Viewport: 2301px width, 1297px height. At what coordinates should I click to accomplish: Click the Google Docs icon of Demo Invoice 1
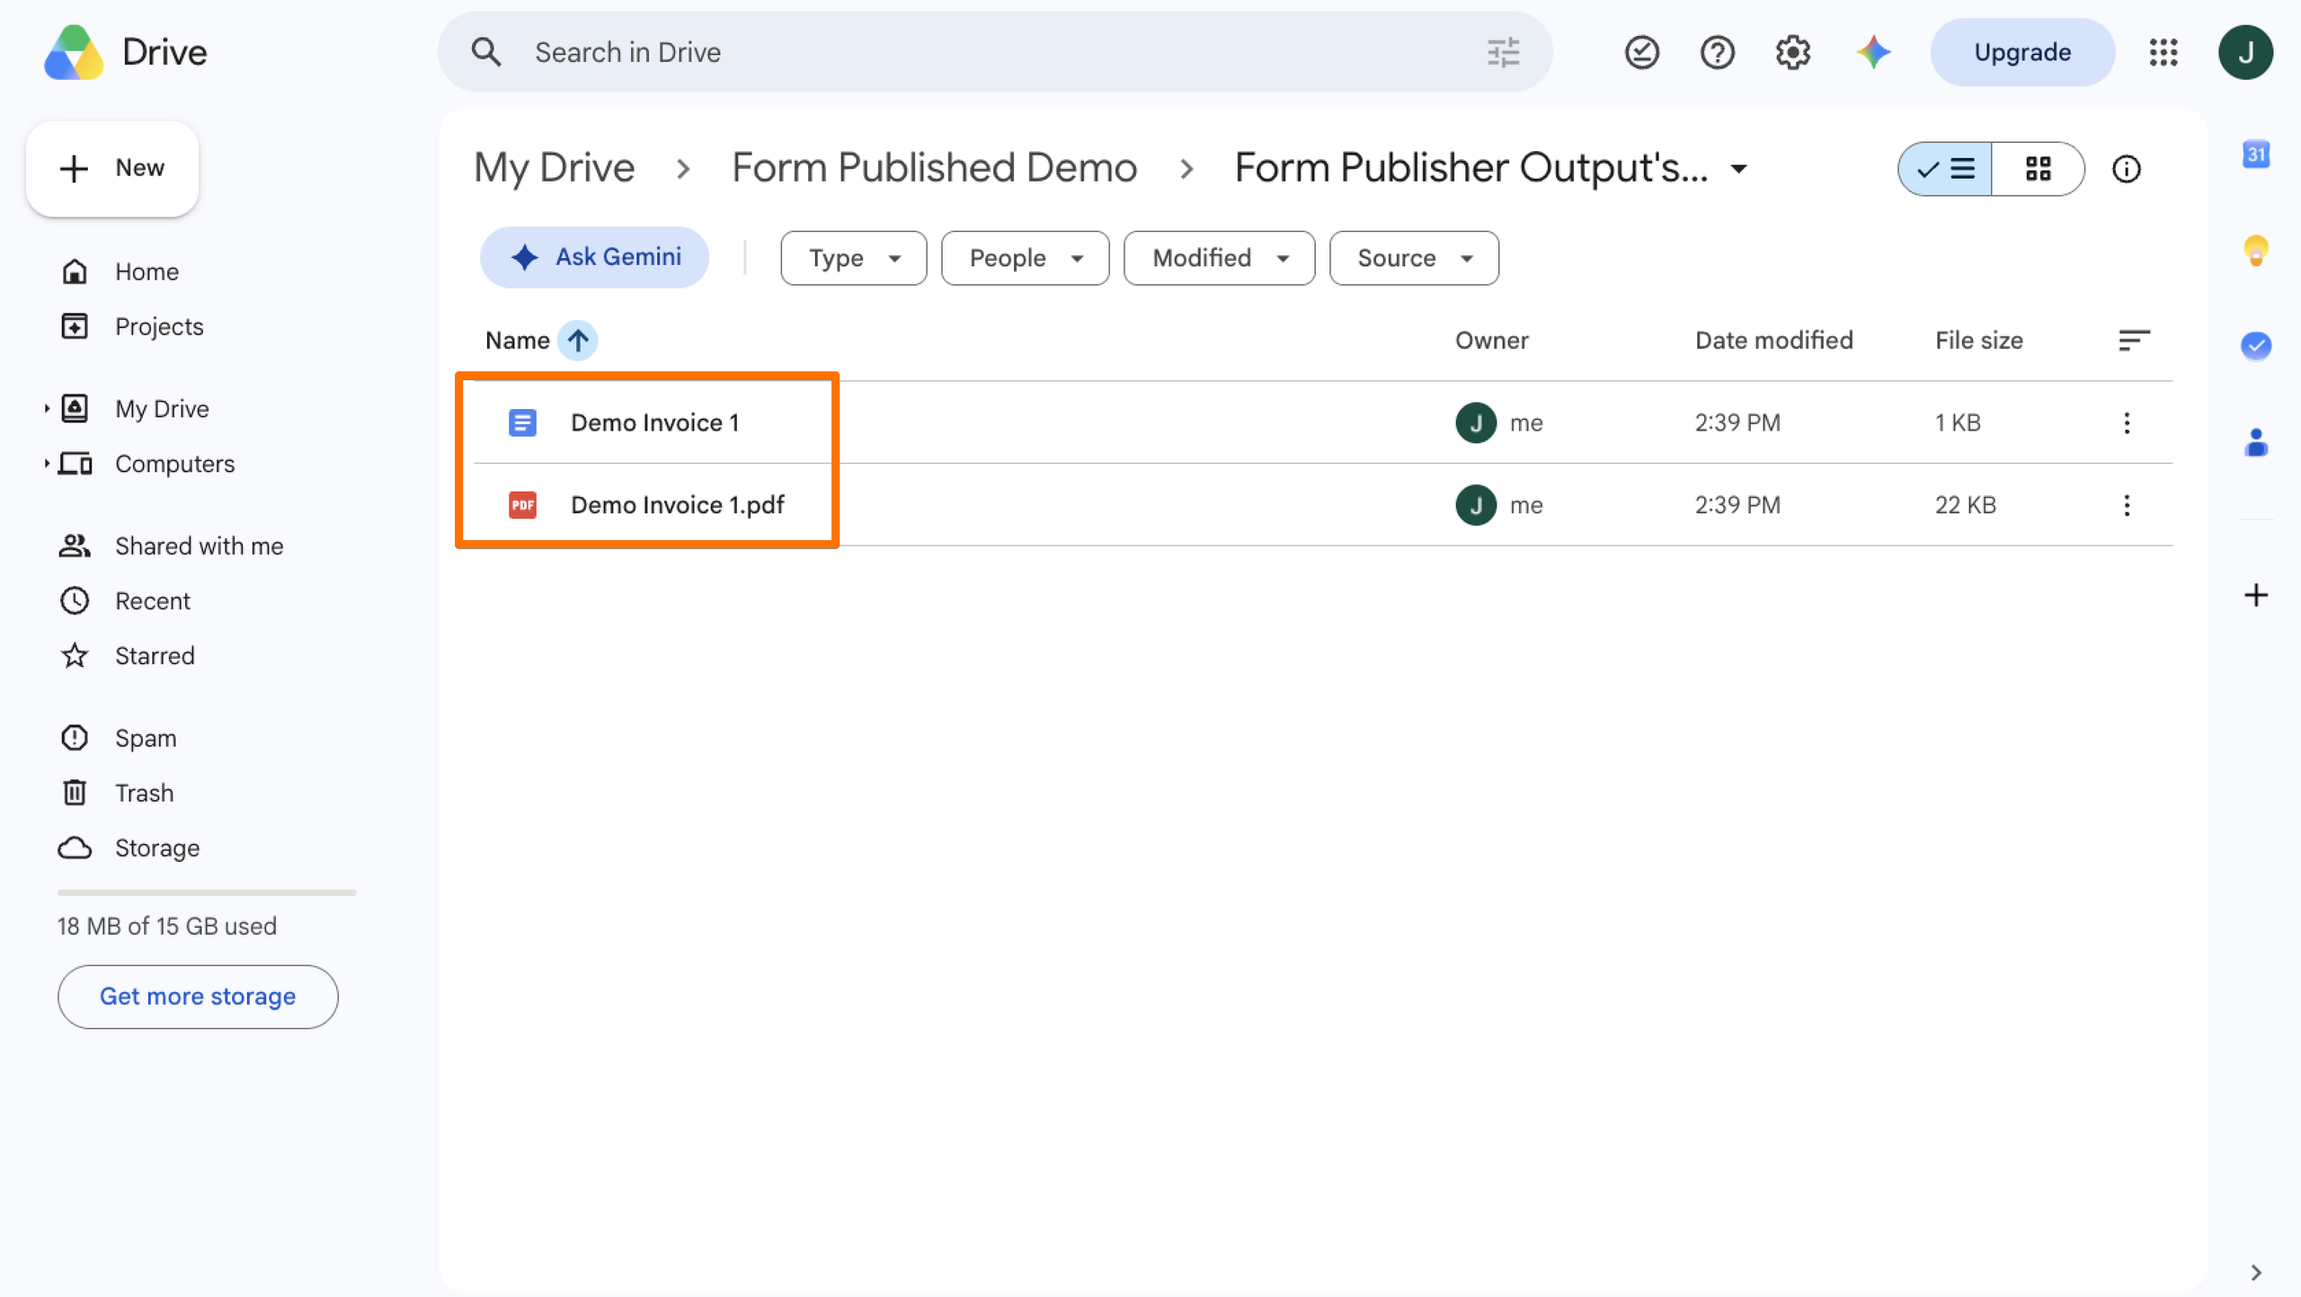(x=522, y=422)
